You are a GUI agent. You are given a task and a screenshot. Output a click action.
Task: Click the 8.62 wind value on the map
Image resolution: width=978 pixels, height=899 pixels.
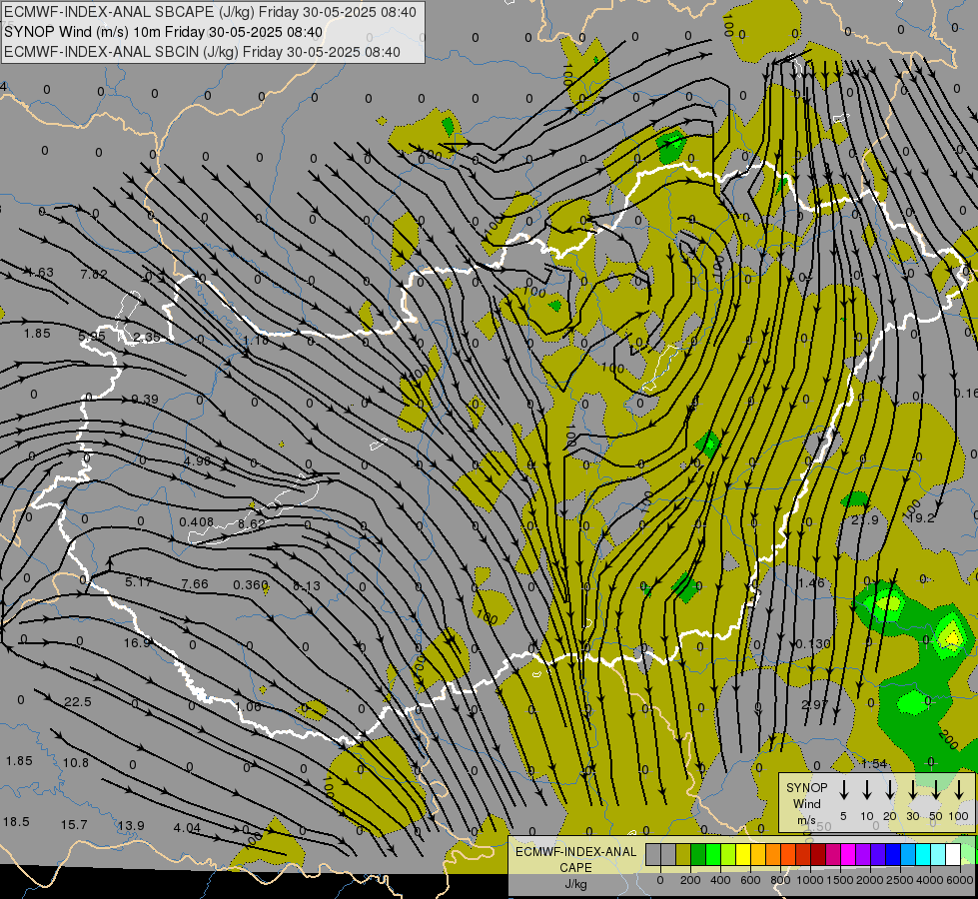[252, 522]
